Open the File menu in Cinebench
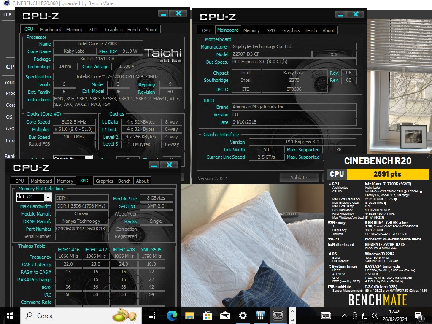 tap(7, 14)
